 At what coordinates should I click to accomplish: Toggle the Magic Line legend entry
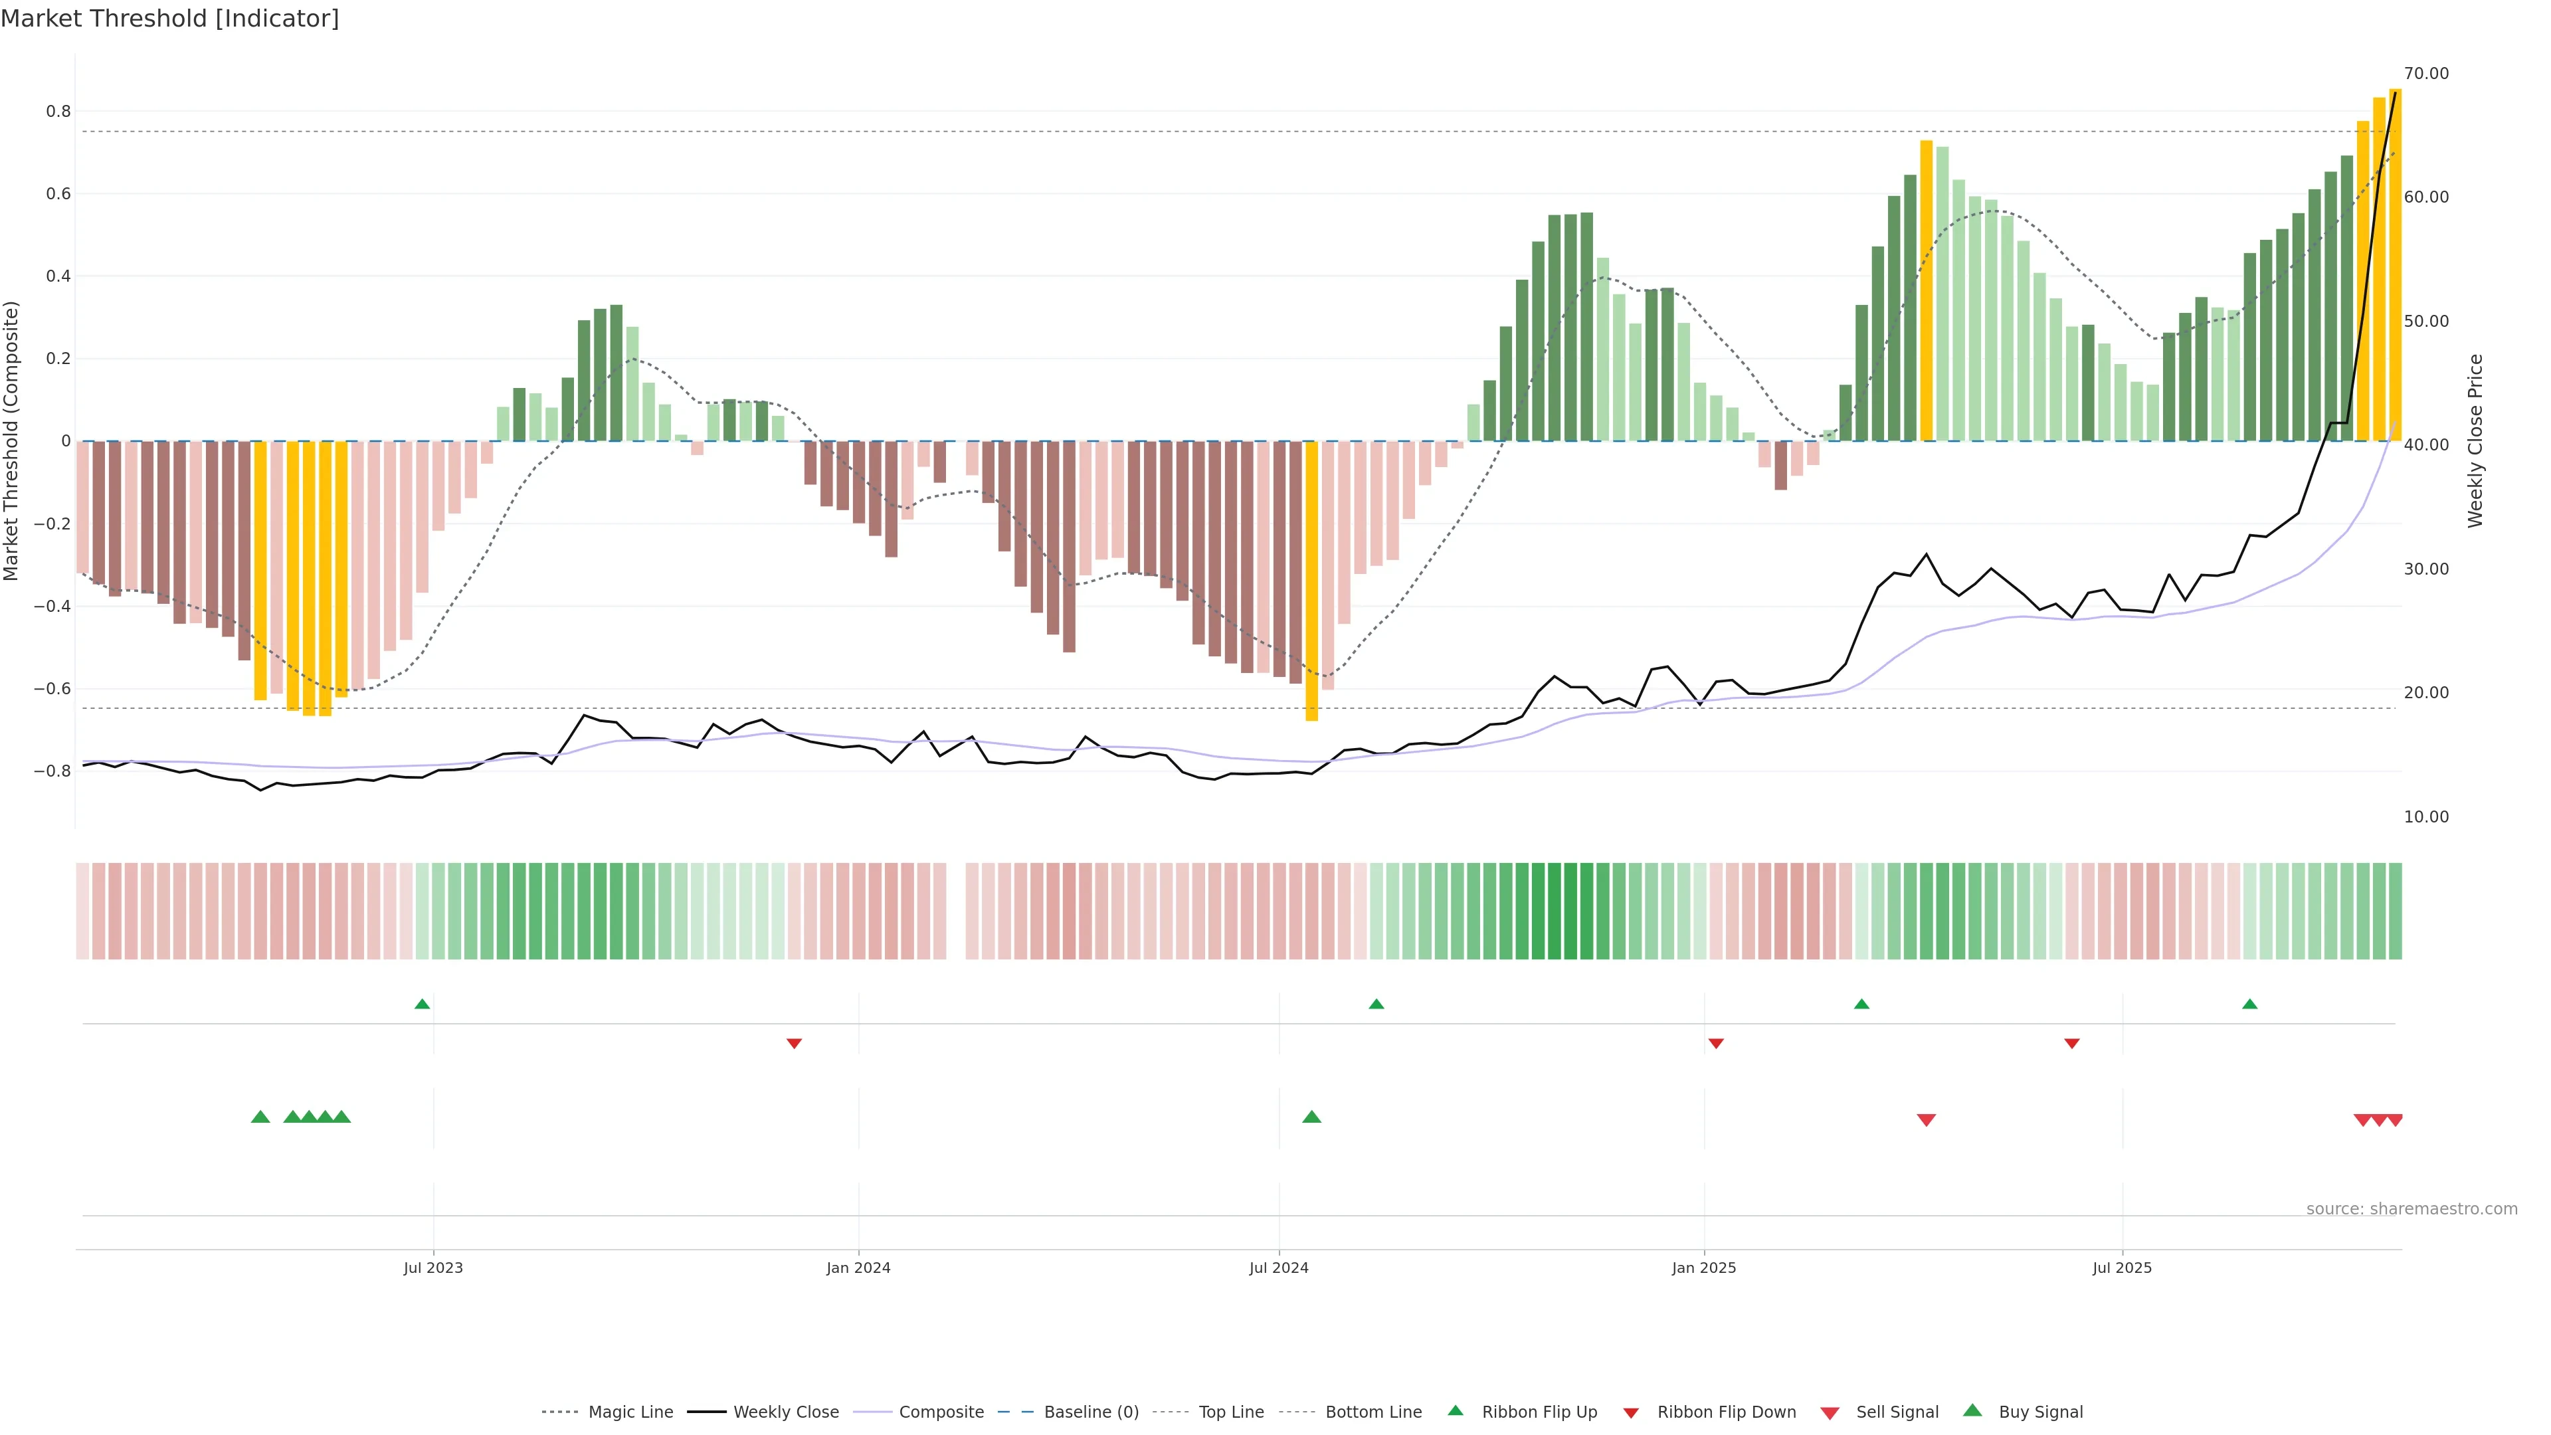630,1412
